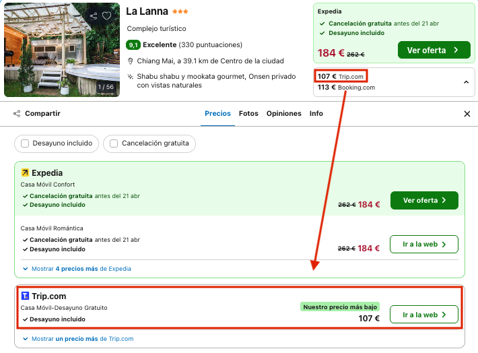The width and height of the screenshot is (478, 353).
Task: Click the 9,1 rating badge
Action: (x=133, y=45)
